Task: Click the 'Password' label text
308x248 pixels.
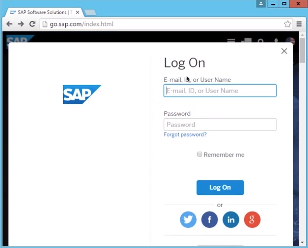Action: [177, 114]
